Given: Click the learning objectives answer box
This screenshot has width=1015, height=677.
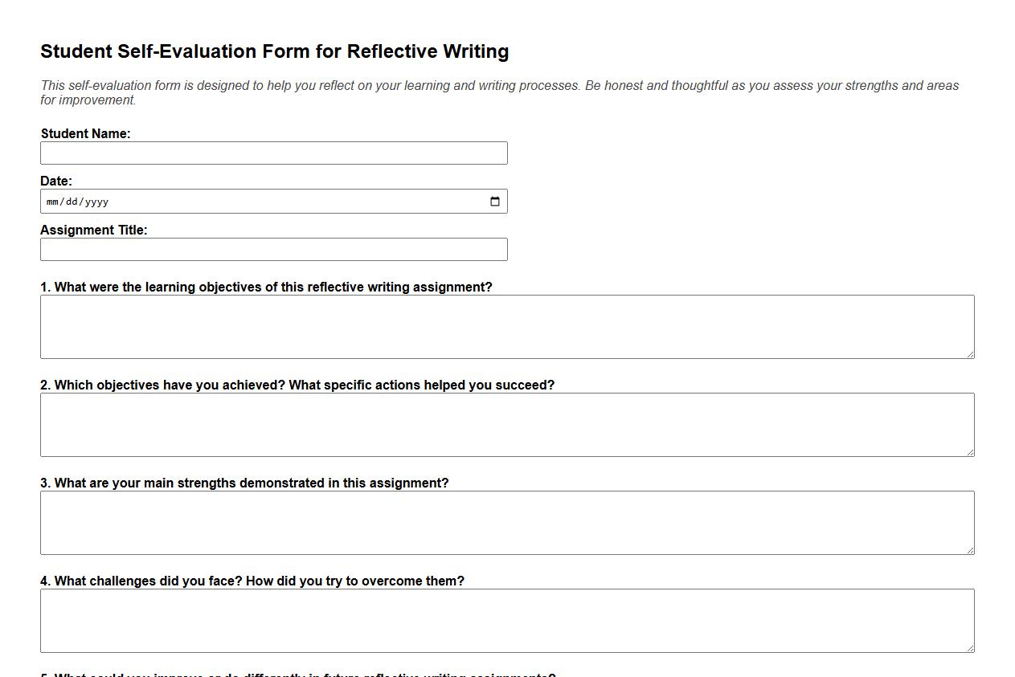Looking at the screenshot, I should [506, 326].
